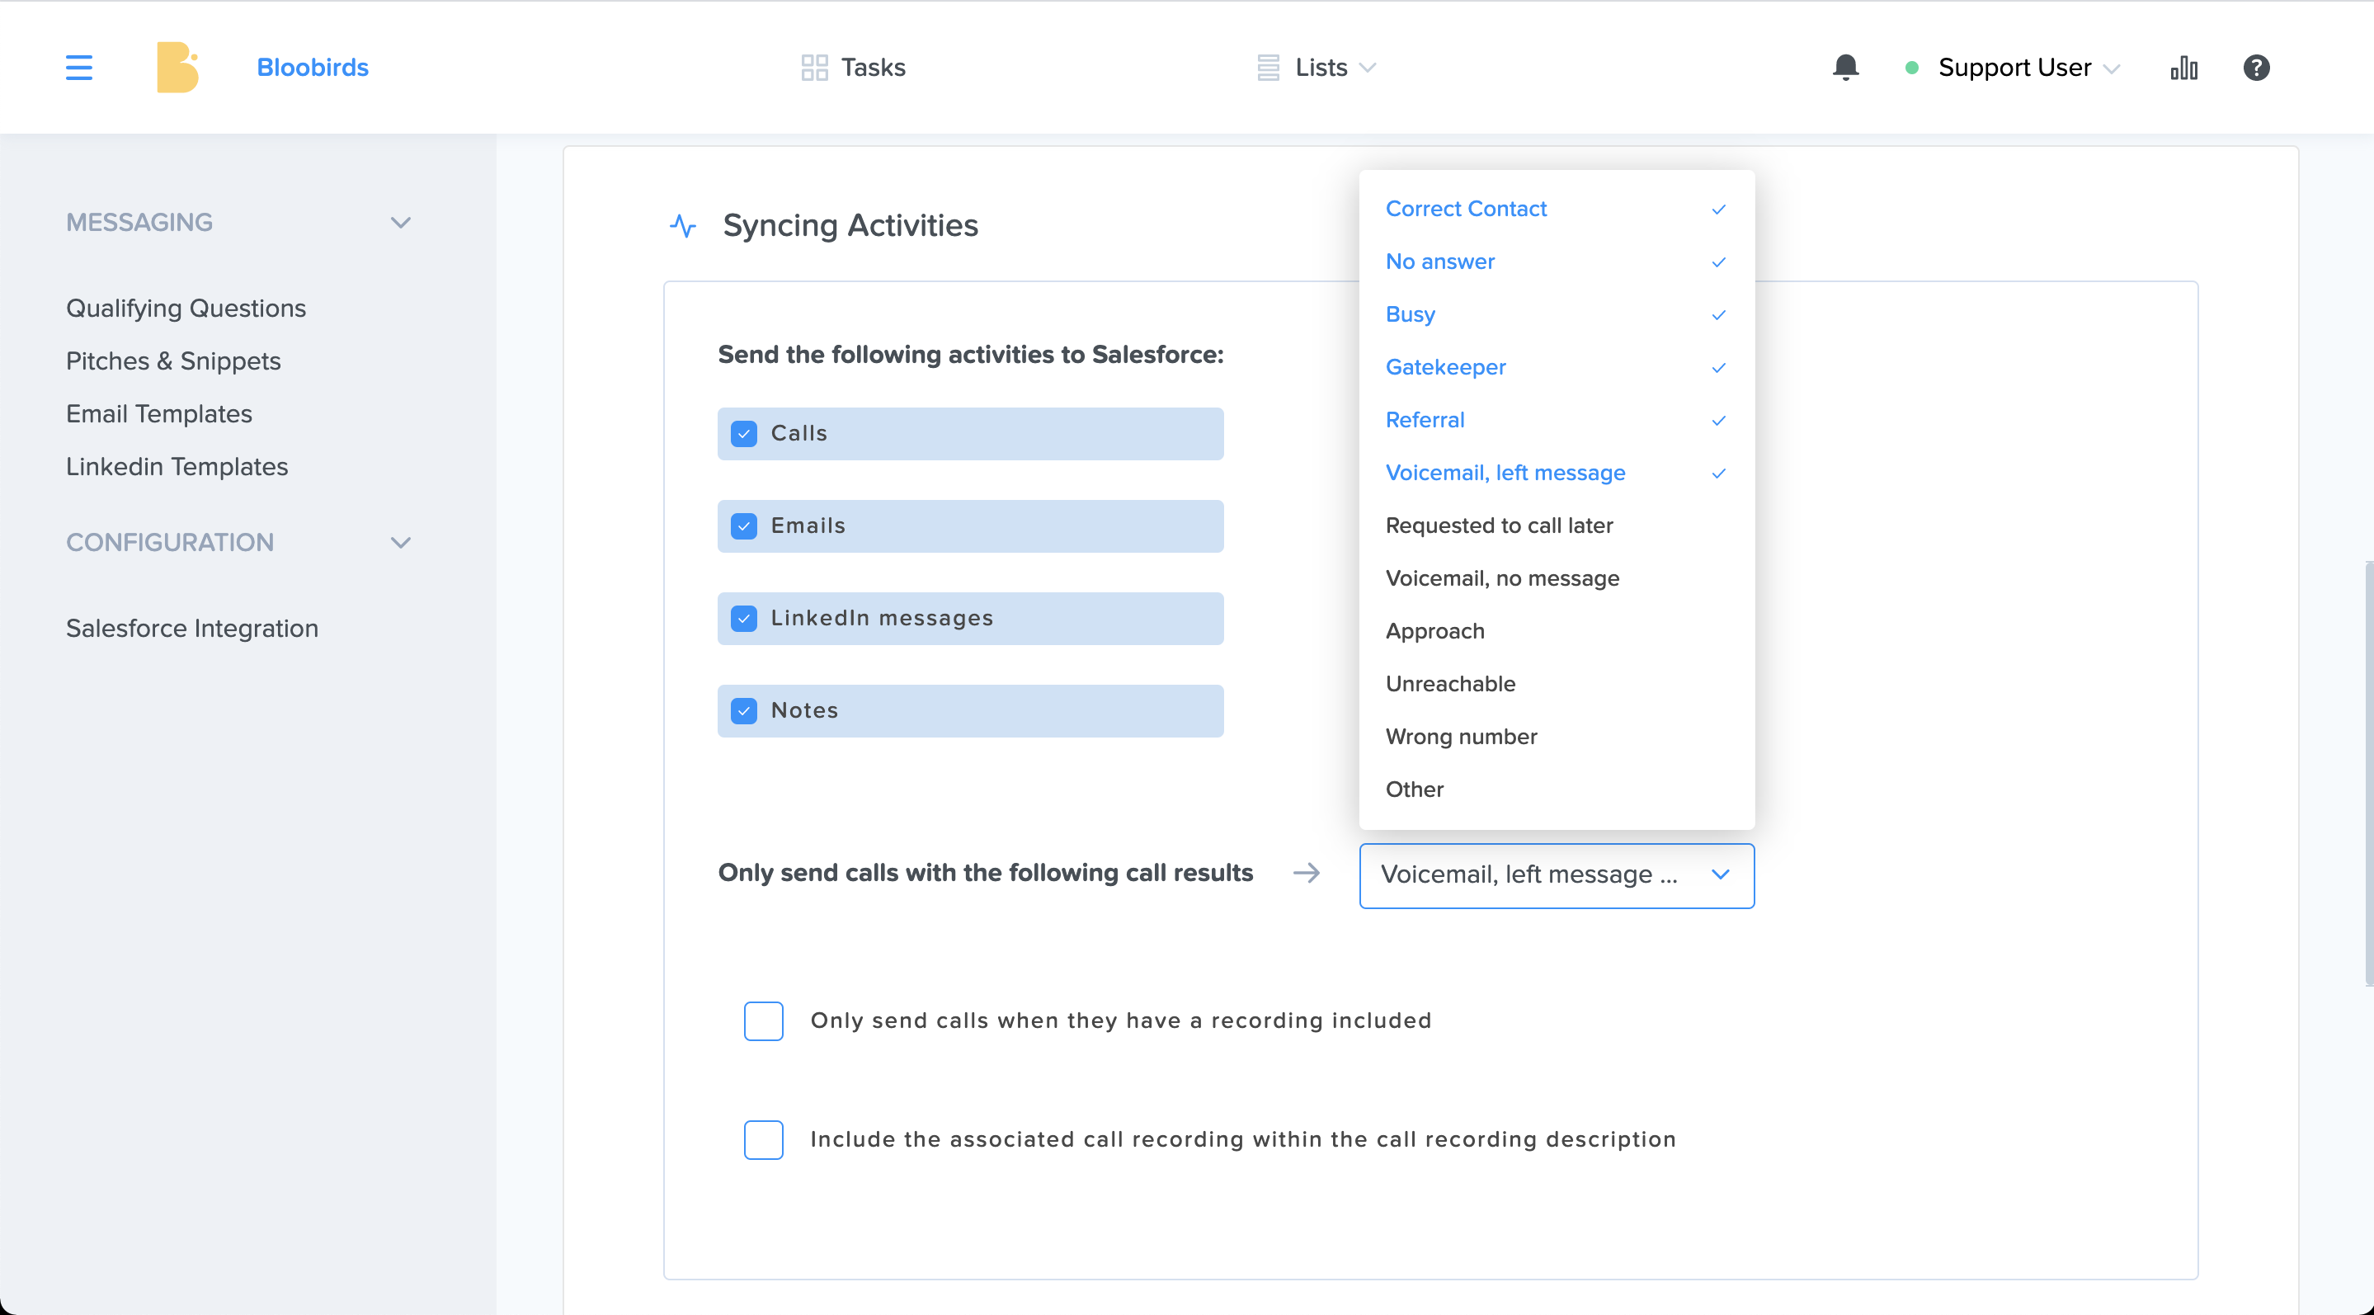This screenshot has width=2374, height=1315.
Task: Open the Support User dropdown
Action: point(2028,68)
